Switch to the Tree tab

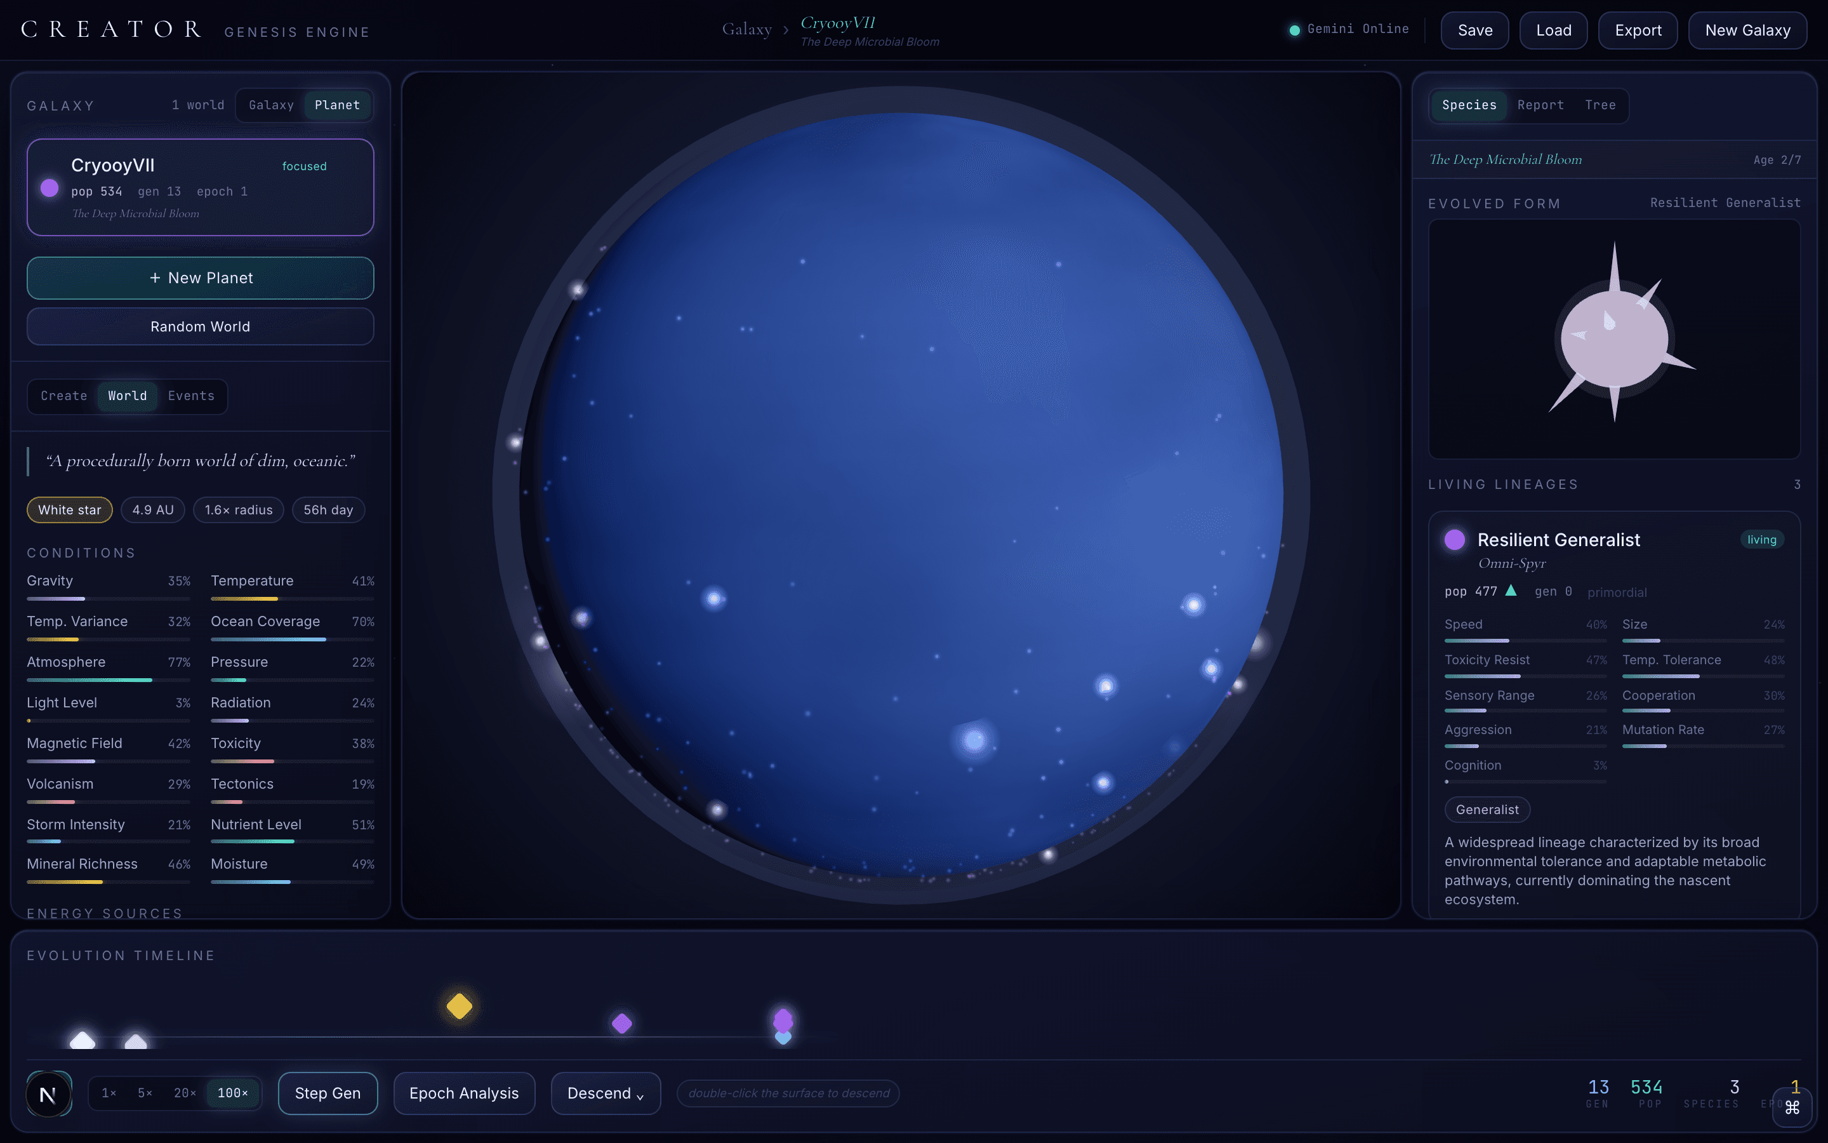(1600, 105)
